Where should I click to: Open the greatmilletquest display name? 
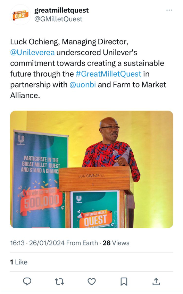pyautogui.click(x=61, y=10)
